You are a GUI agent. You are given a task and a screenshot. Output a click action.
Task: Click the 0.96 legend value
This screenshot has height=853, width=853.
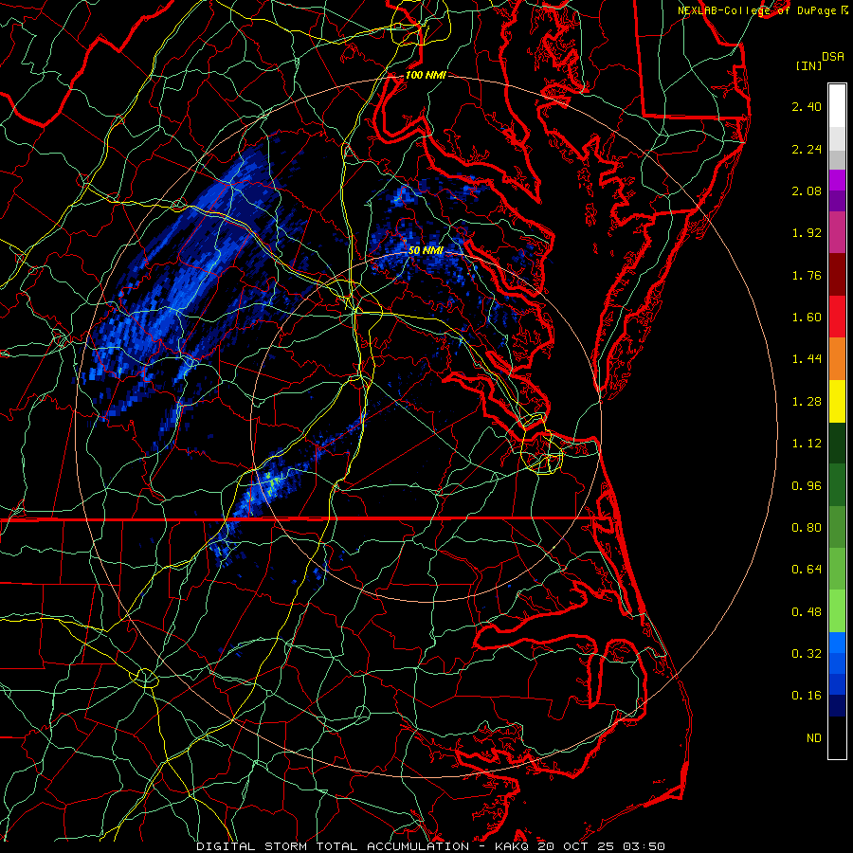807,486
